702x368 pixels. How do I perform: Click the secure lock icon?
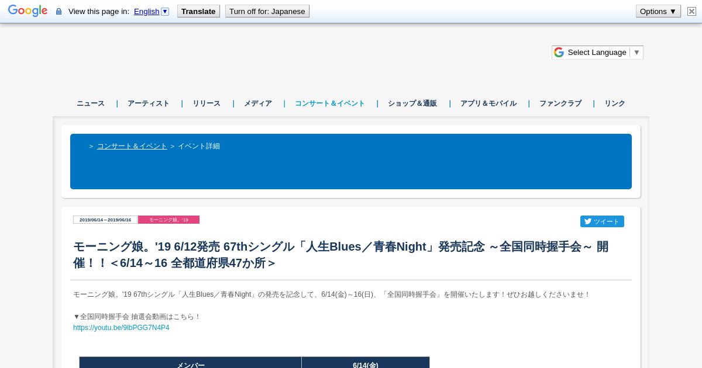[x=58, y=11]
